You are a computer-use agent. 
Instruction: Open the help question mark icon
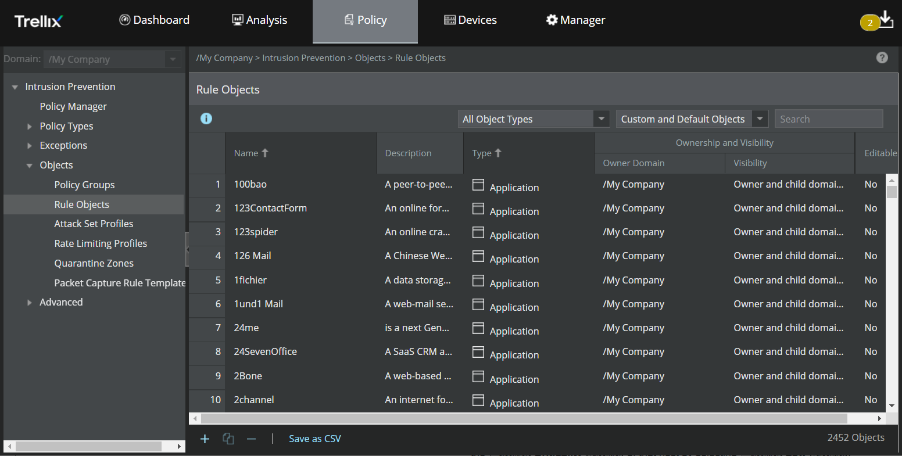click(882, 58)
